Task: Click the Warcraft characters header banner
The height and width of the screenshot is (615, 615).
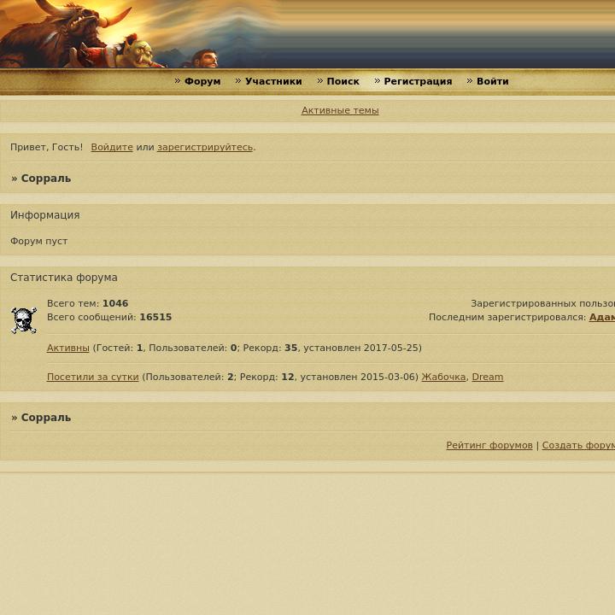Action: click(137, 34)
